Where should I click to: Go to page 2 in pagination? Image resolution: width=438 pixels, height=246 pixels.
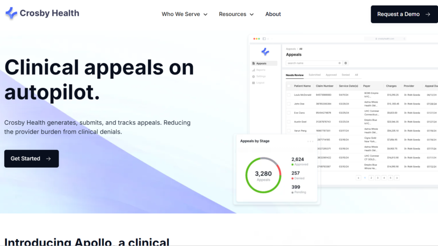[371, 178]
